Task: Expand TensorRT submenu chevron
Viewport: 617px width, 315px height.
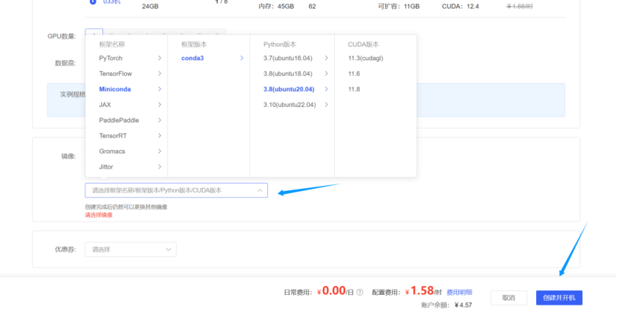Action: tap(160, 136)
